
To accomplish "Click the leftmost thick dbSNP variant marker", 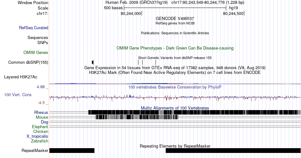I will (93, 62).
